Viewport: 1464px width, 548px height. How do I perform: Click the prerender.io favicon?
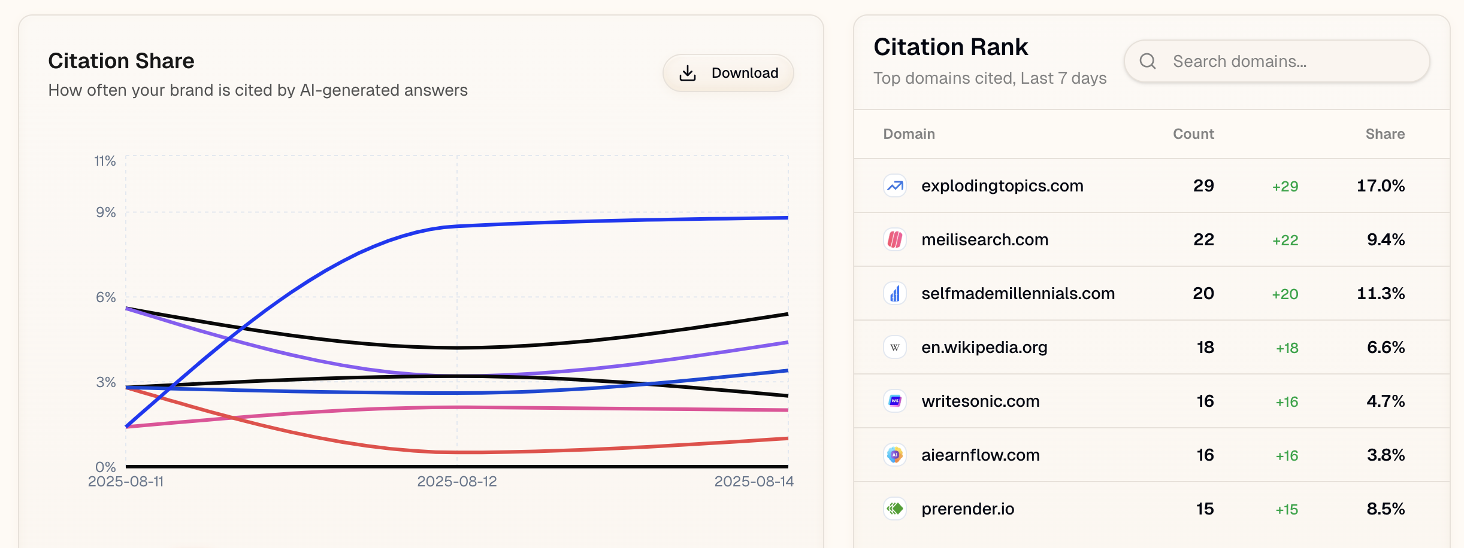pos(895,509)
